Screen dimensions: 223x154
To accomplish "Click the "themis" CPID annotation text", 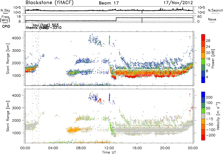I will point(32,28).
